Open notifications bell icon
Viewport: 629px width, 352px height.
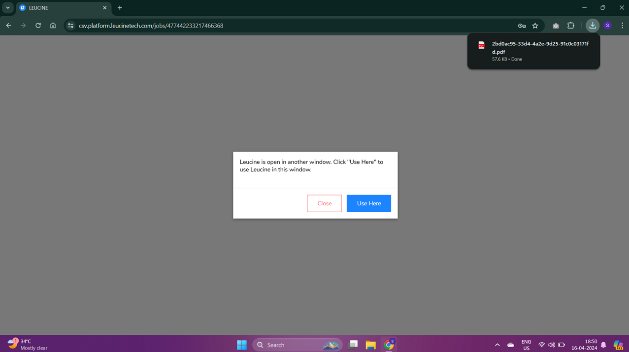coord(603,345)
